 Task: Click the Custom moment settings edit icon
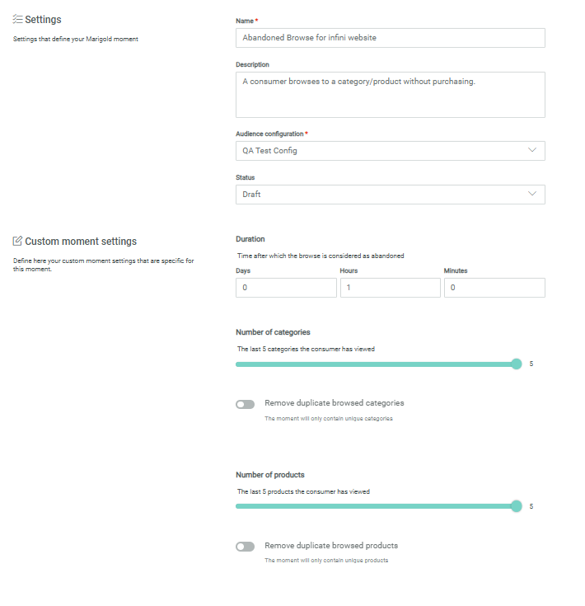[17, 242]
